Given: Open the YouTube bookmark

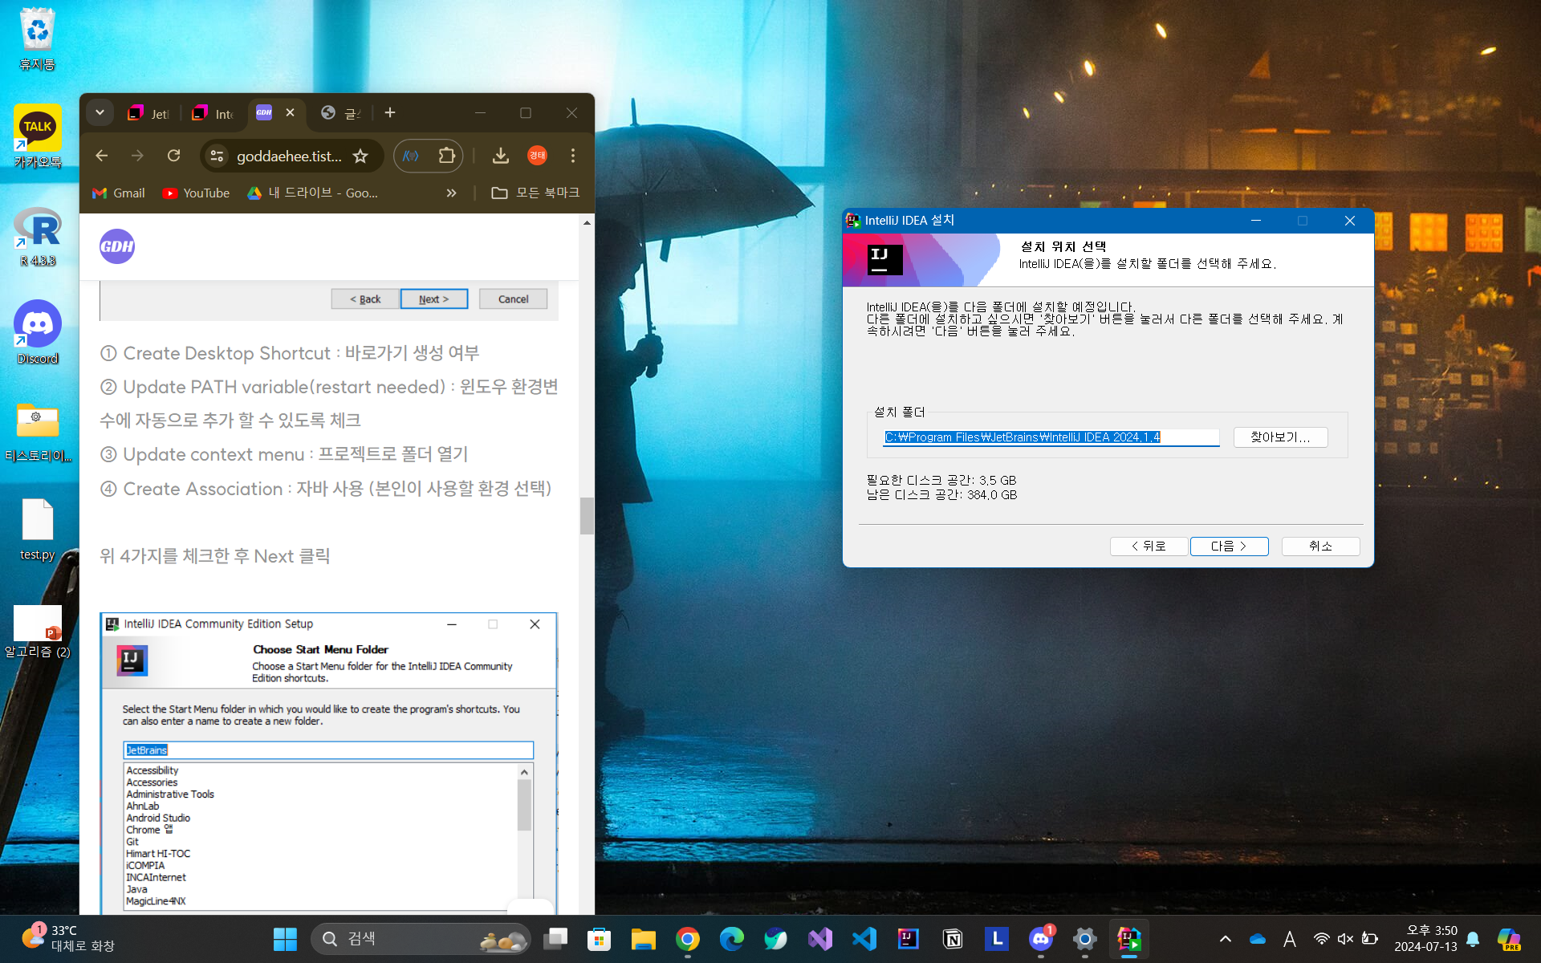Looking at the screenshot, I should [196, 193].
